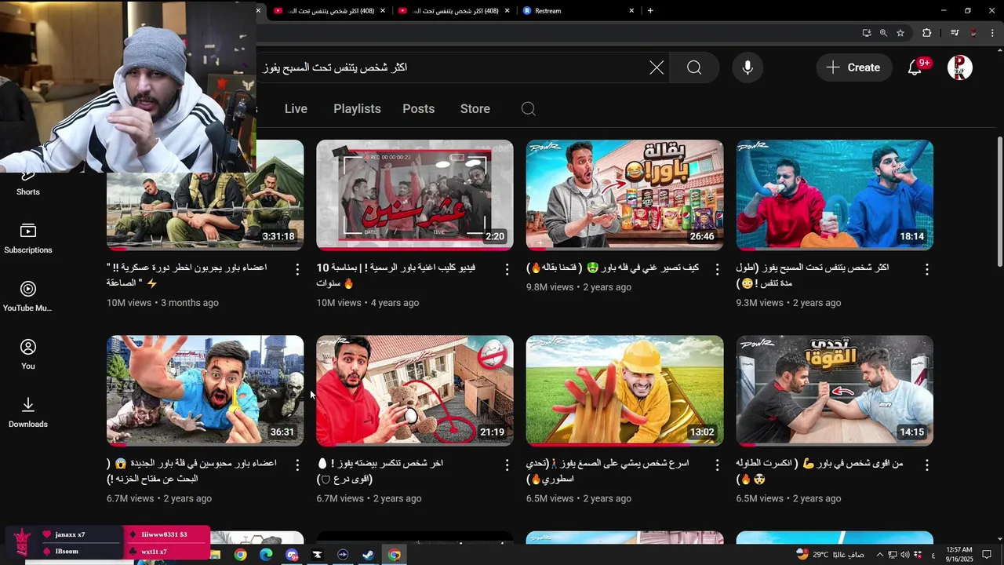Switch to the Posts tab

click(418, 109)
